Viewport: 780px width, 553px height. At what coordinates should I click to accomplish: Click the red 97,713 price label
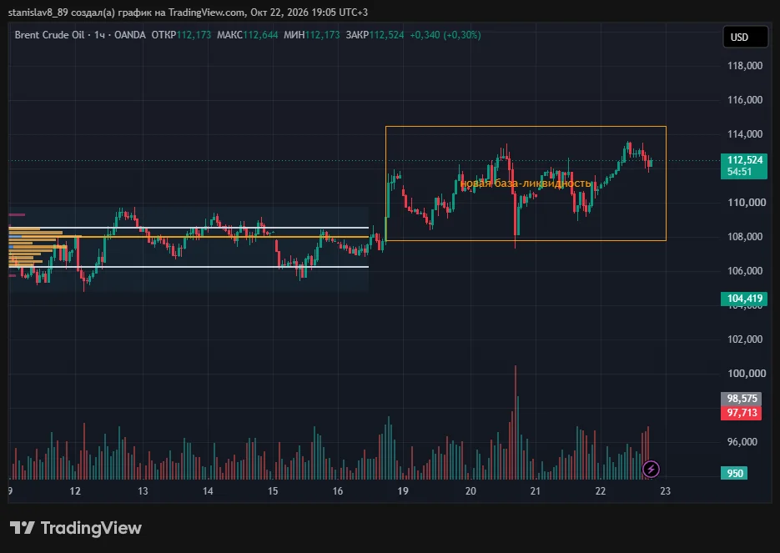(x=741, y=413)
